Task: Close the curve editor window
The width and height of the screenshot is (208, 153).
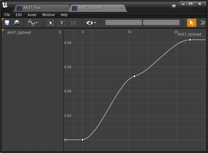Action: coord(200,4)
